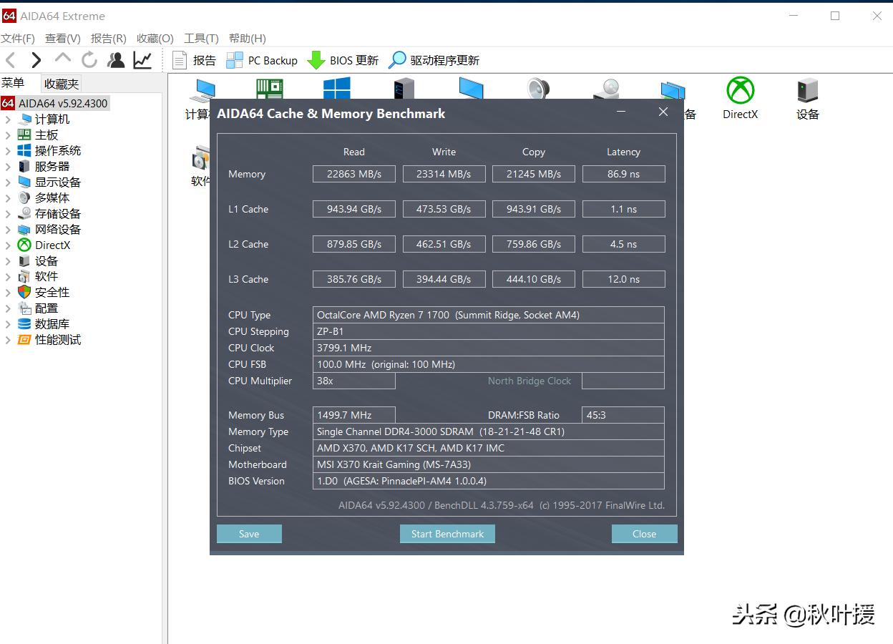Click the sidebar vertical scrollbar
This screenshot has height=644, width=893.
tap(163, 322)
